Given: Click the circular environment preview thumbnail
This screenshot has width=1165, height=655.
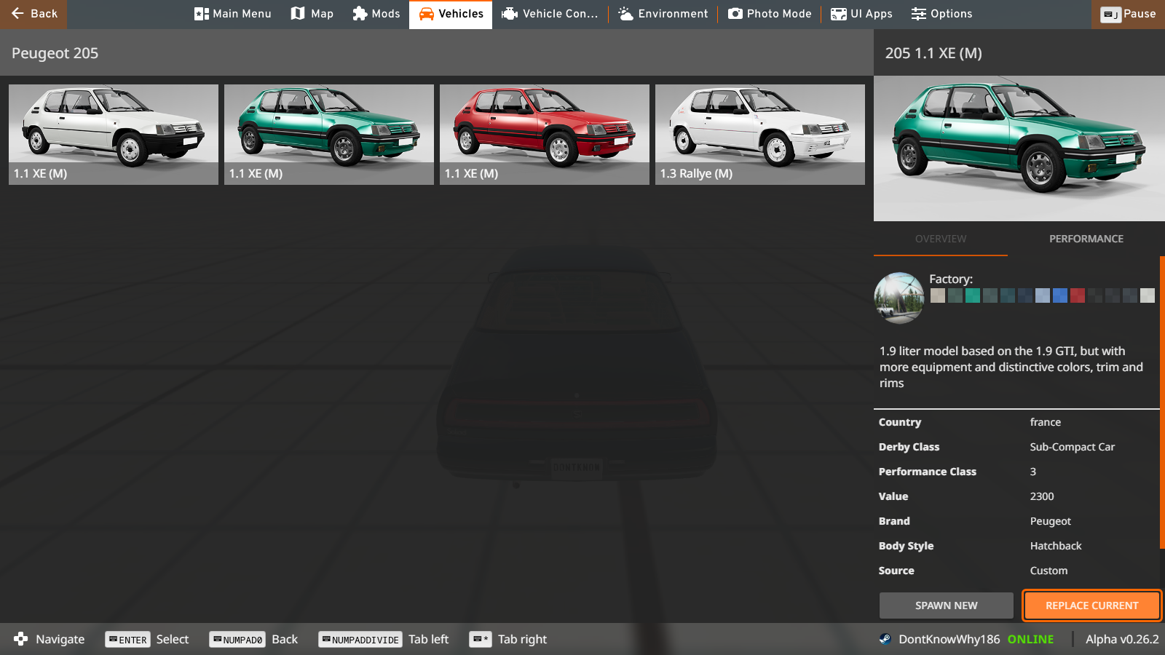Looking at the screenshot, I should coord(899,298).
